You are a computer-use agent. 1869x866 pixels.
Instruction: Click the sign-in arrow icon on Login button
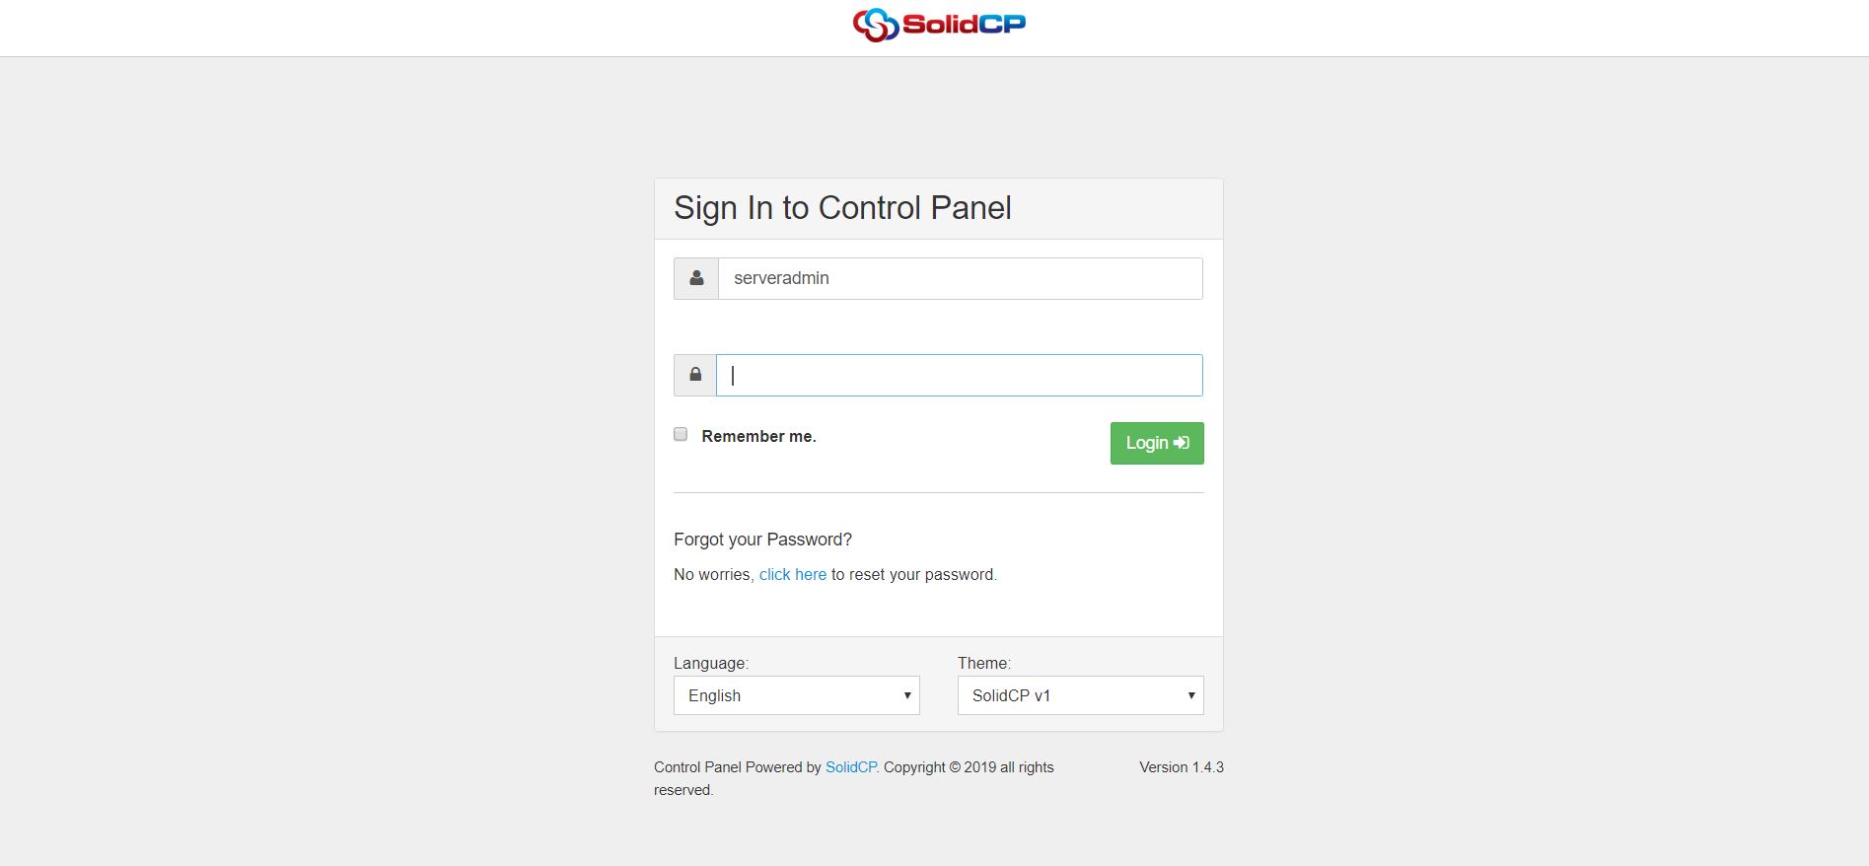click(1182, 443)
